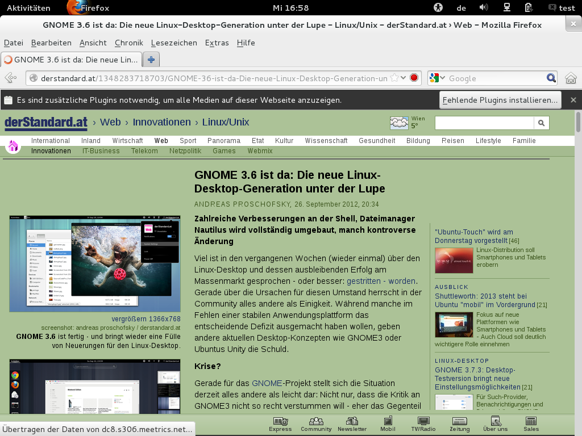Viewport: 582px width, 436px height.
Task: Follow the 'gestritten' article link
Action: 364,281
